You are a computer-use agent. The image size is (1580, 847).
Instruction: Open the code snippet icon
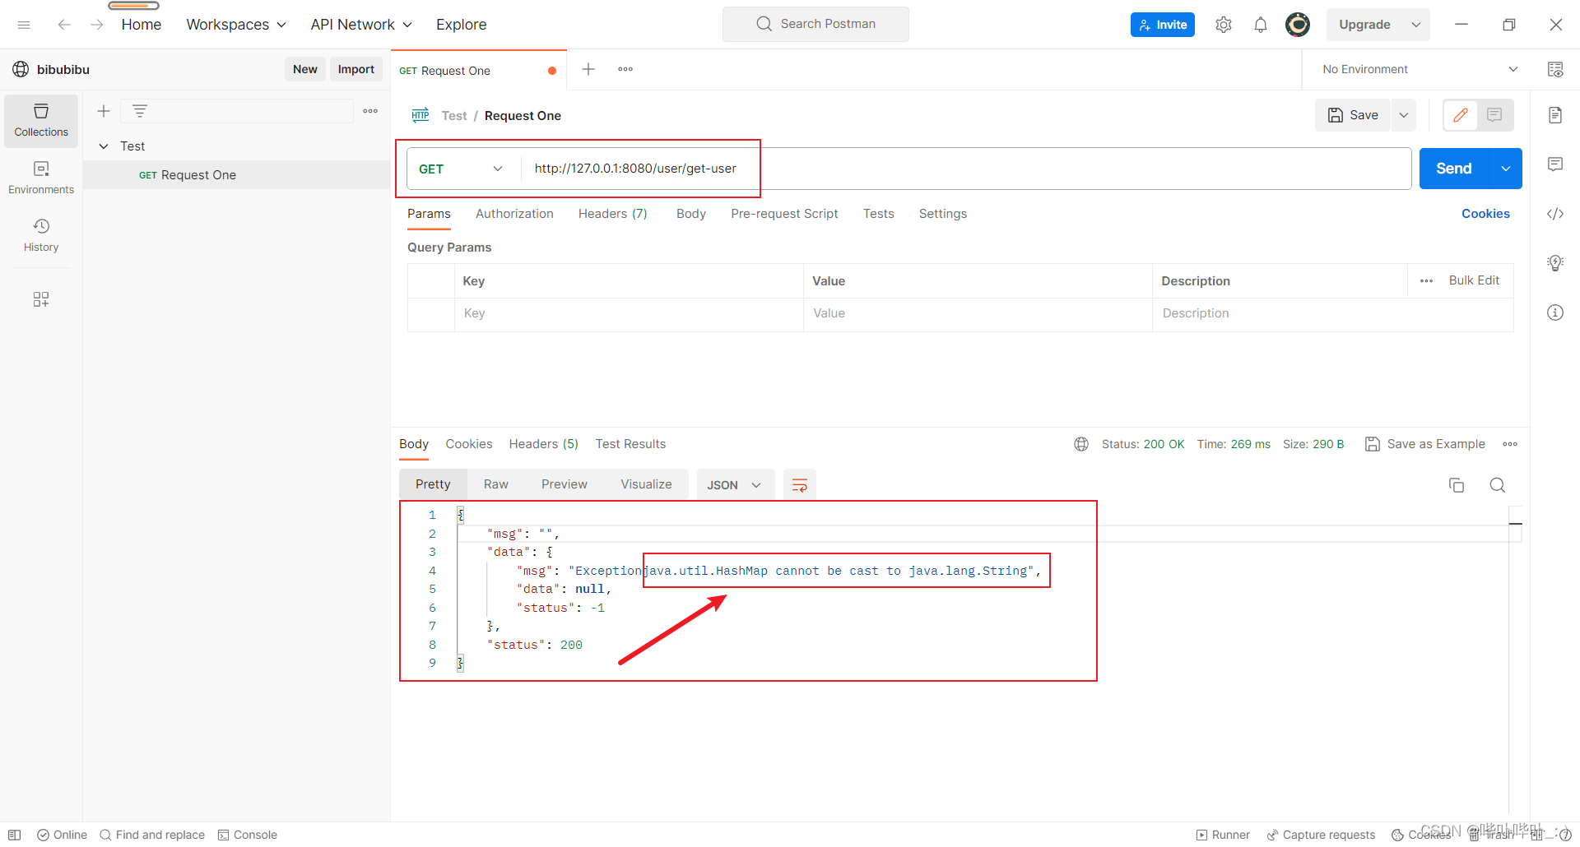point(1555,214)
